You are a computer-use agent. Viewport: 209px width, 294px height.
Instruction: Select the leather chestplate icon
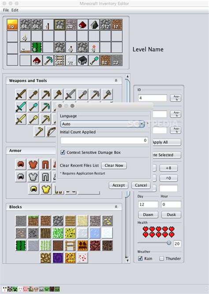(x=33, y=164)
